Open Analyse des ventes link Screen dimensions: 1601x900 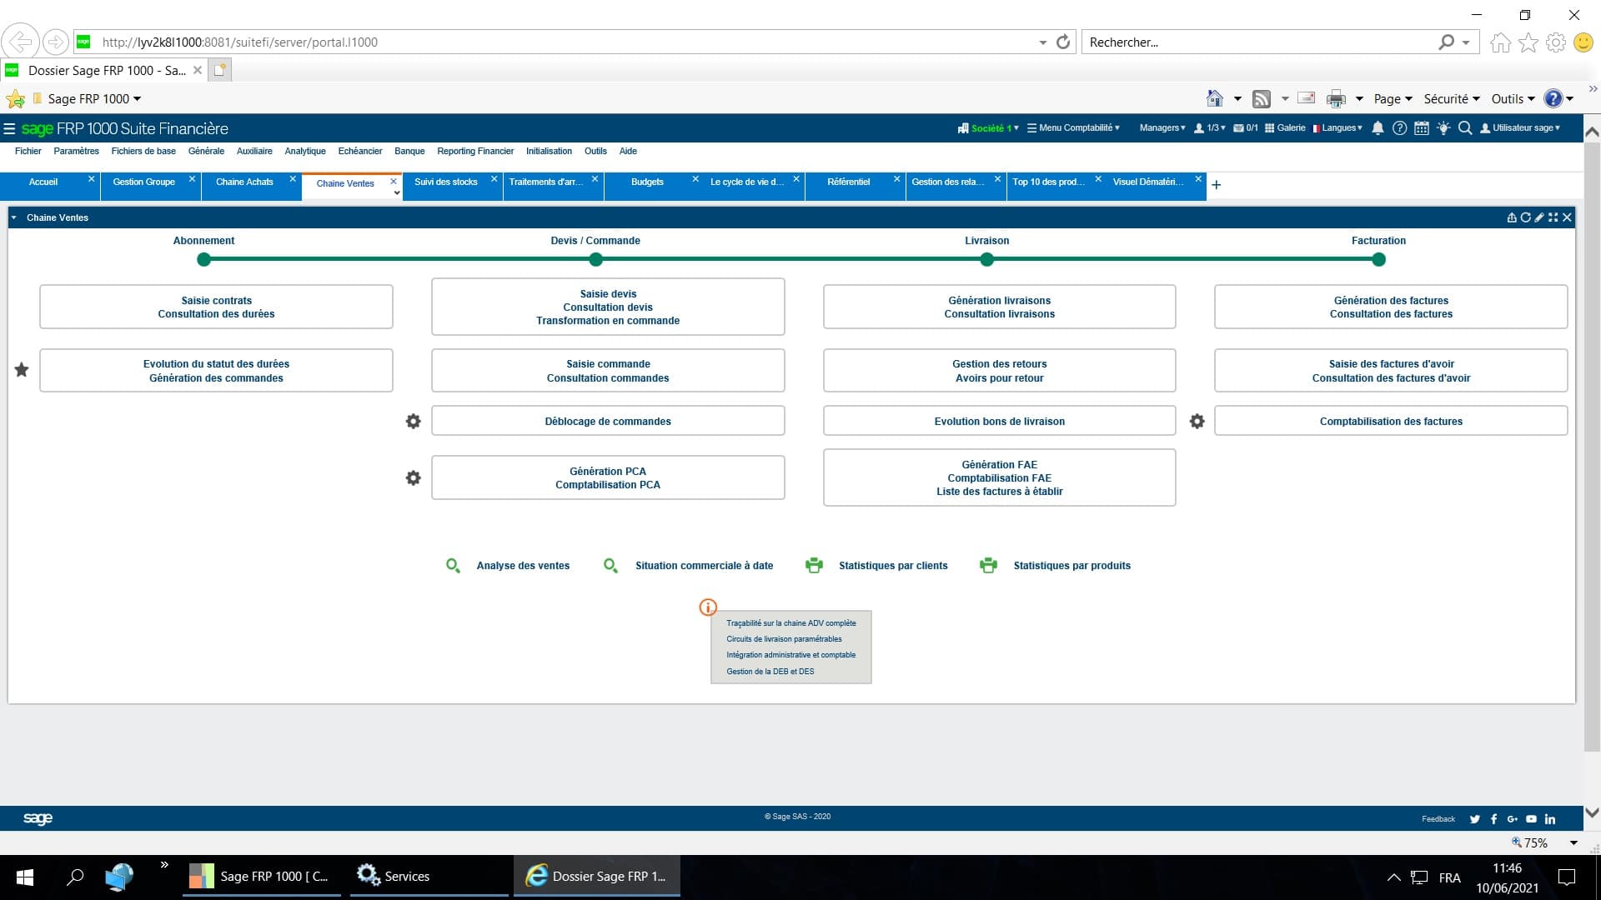(523, 566)
